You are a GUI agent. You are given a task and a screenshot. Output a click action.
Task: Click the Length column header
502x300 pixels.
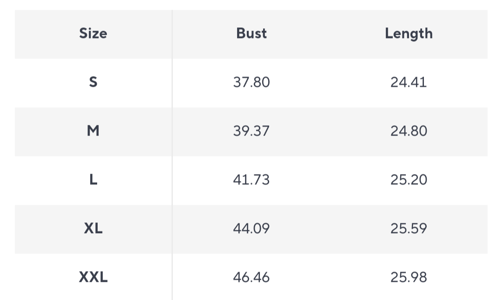409,34
